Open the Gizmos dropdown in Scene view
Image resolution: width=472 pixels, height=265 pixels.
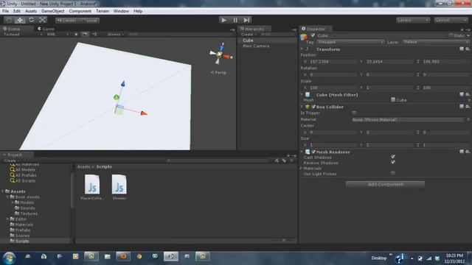(x=116, y=35)
